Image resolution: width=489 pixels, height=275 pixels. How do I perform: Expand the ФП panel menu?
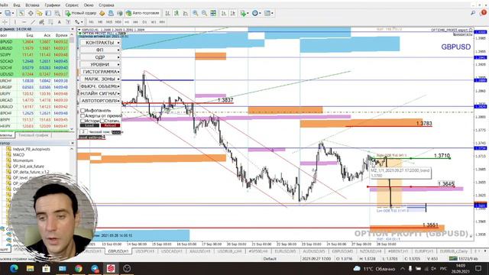pos(100,50)
